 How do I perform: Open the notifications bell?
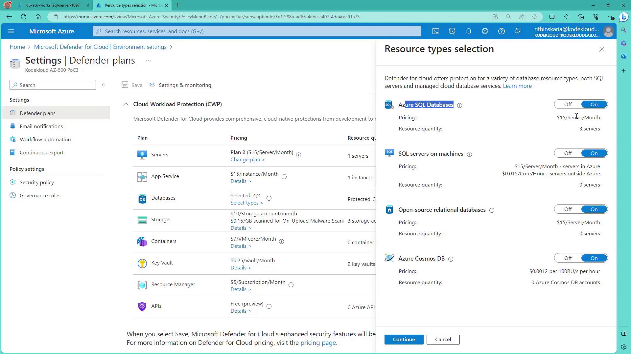[x=468, y=31]
